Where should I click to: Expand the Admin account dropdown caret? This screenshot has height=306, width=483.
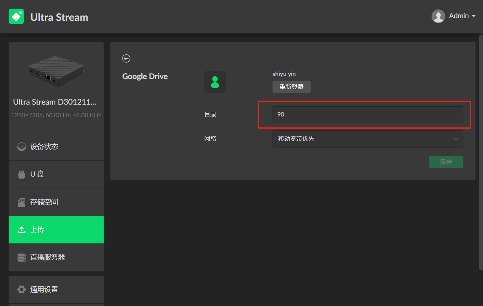click(x=474, y=17)
